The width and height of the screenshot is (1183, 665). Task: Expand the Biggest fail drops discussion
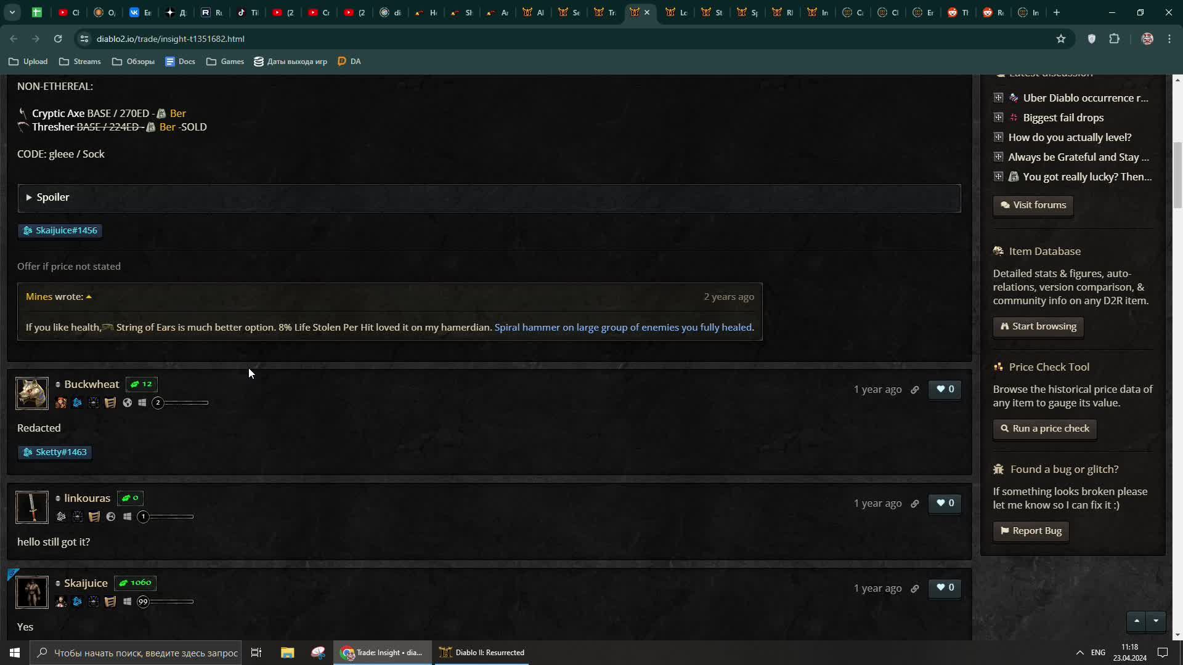[998, 118]
